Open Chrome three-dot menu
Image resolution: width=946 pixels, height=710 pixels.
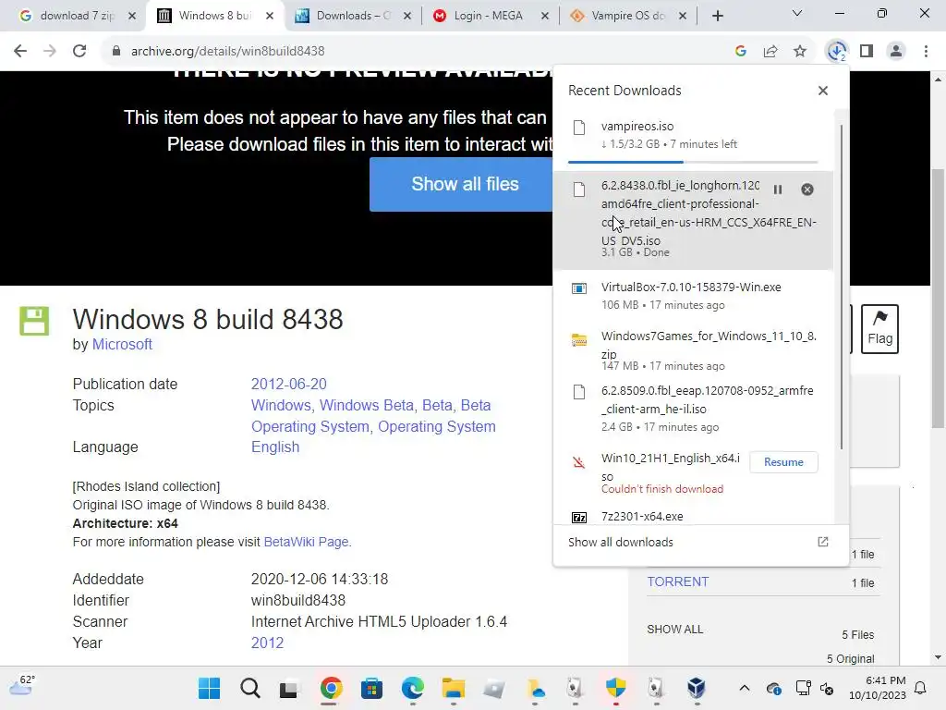coord(926,52)
